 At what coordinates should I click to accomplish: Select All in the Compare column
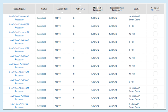pos(152,10)
